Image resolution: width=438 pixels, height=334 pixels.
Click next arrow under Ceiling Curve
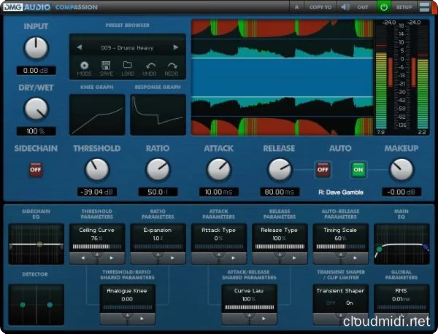112,258
